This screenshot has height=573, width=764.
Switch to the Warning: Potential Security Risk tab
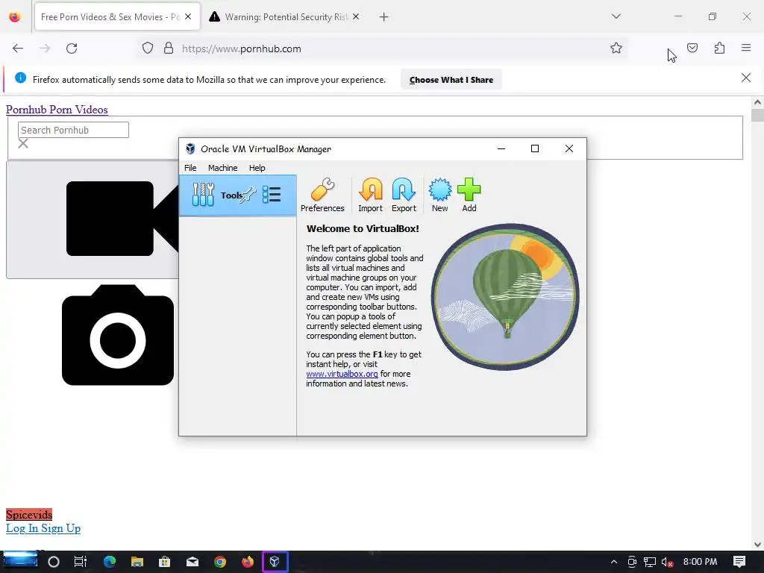pyautogui.click(x=285, y=17)
